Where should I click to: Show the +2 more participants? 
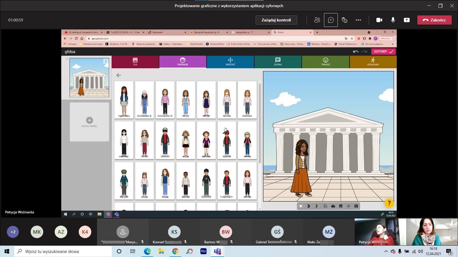coord(13,232)
